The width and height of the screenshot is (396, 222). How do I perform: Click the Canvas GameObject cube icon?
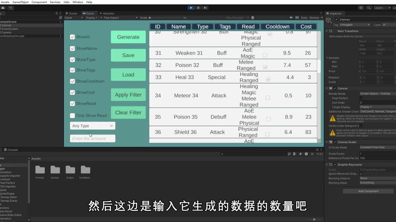(x=328, y=20)
